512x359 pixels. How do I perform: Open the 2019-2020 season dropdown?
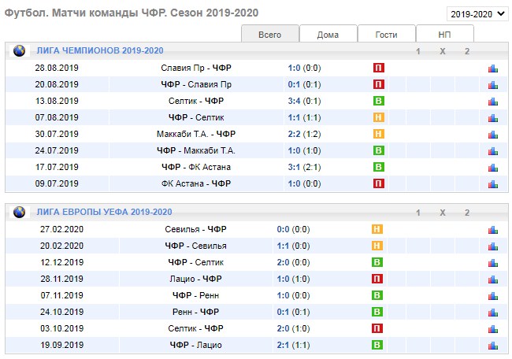[x=477, y=13]
